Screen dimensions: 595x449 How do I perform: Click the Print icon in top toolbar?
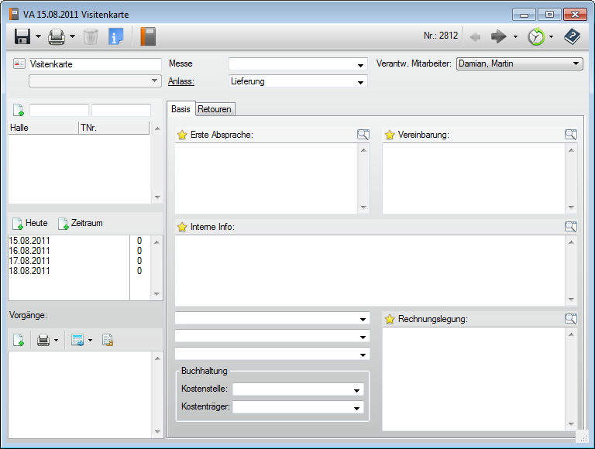(x=57, y=36)
